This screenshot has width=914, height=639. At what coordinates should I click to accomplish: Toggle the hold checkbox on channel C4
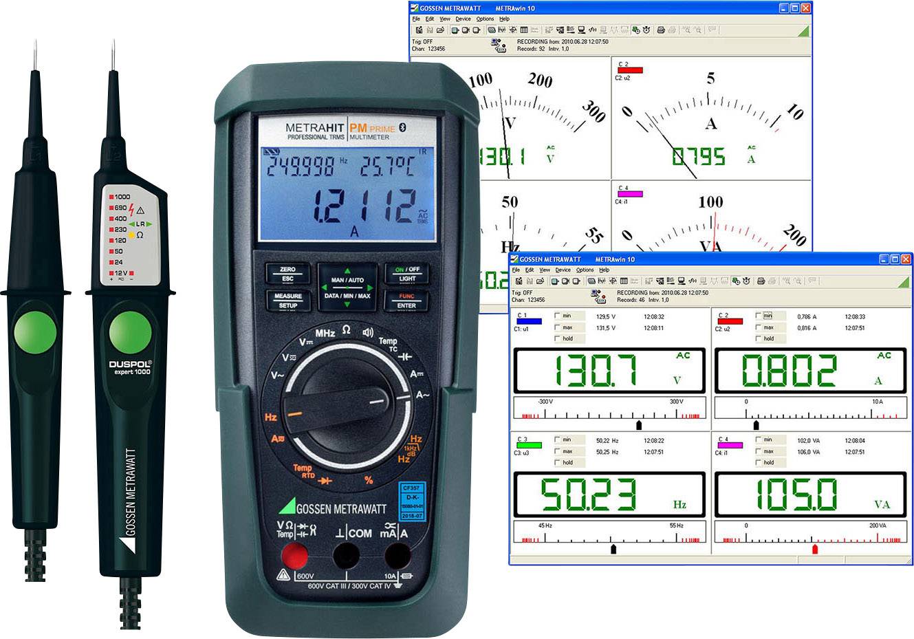pos(759,462)
